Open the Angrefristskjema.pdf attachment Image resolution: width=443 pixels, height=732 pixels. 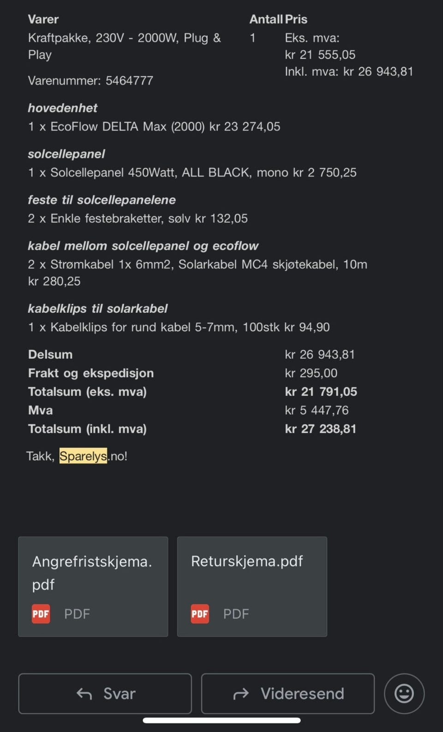[92, 573]
